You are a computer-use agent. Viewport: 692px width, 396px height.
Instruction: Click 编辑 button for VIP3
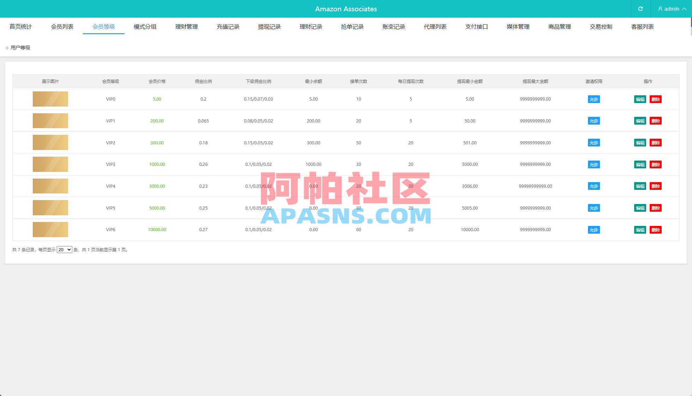click(640, 164)
